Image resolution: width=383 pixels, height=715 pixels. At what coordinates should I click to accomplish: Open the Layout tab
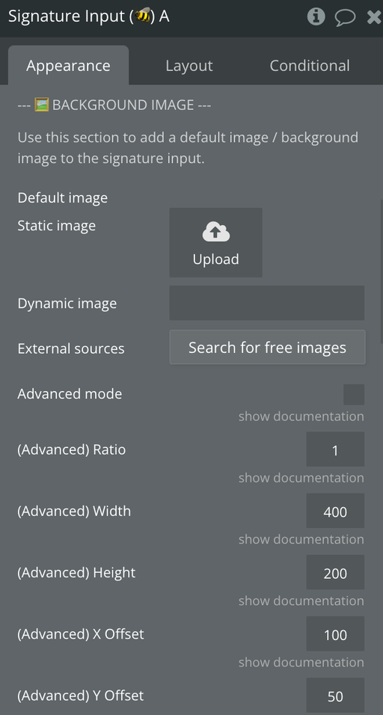[189, 65]
